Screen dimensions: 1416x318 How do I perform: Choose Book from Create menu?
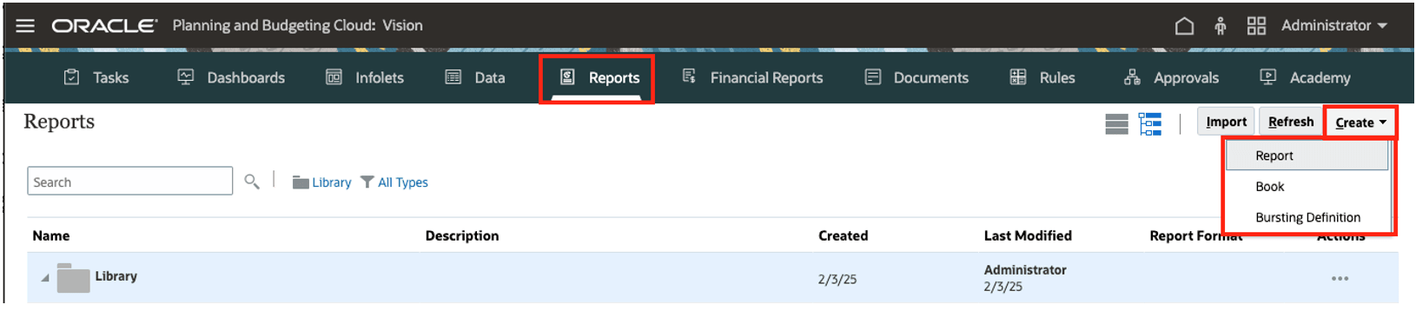click(1307, 187)
